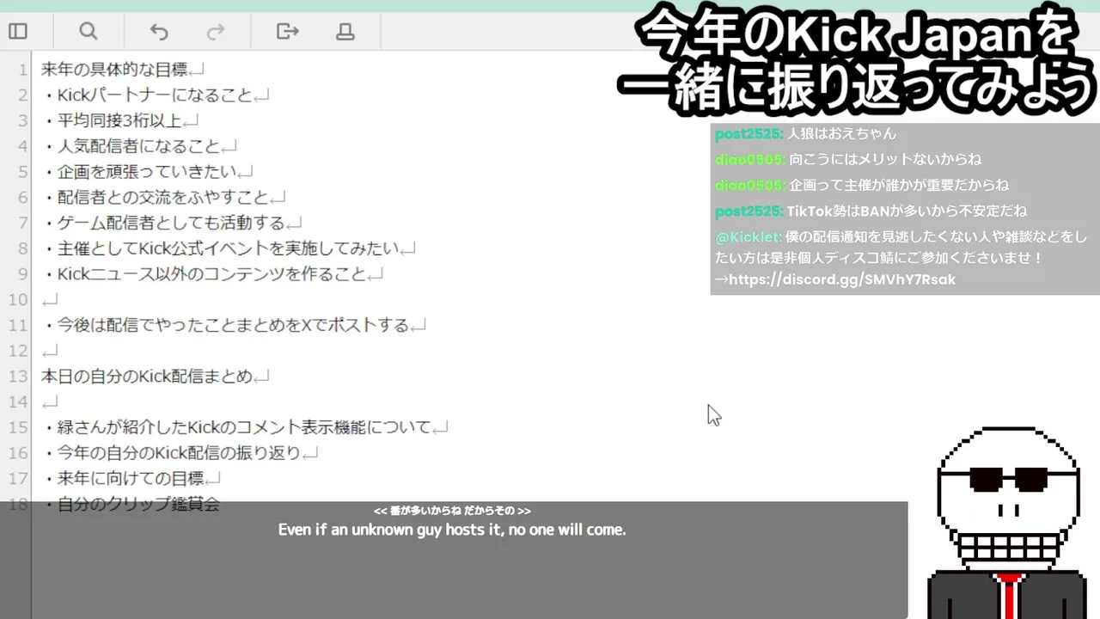Redo the last undone edit
The width and height of the screenshot is (1100, 619).
point(216,32)
